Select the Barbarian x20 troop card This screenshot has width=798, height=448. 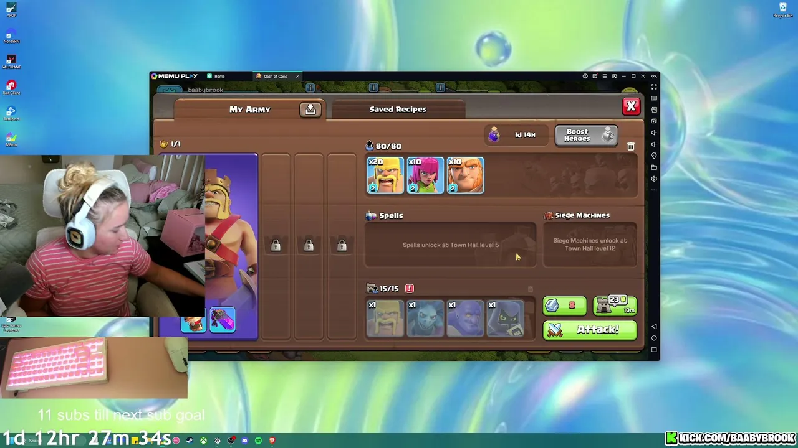385,175
